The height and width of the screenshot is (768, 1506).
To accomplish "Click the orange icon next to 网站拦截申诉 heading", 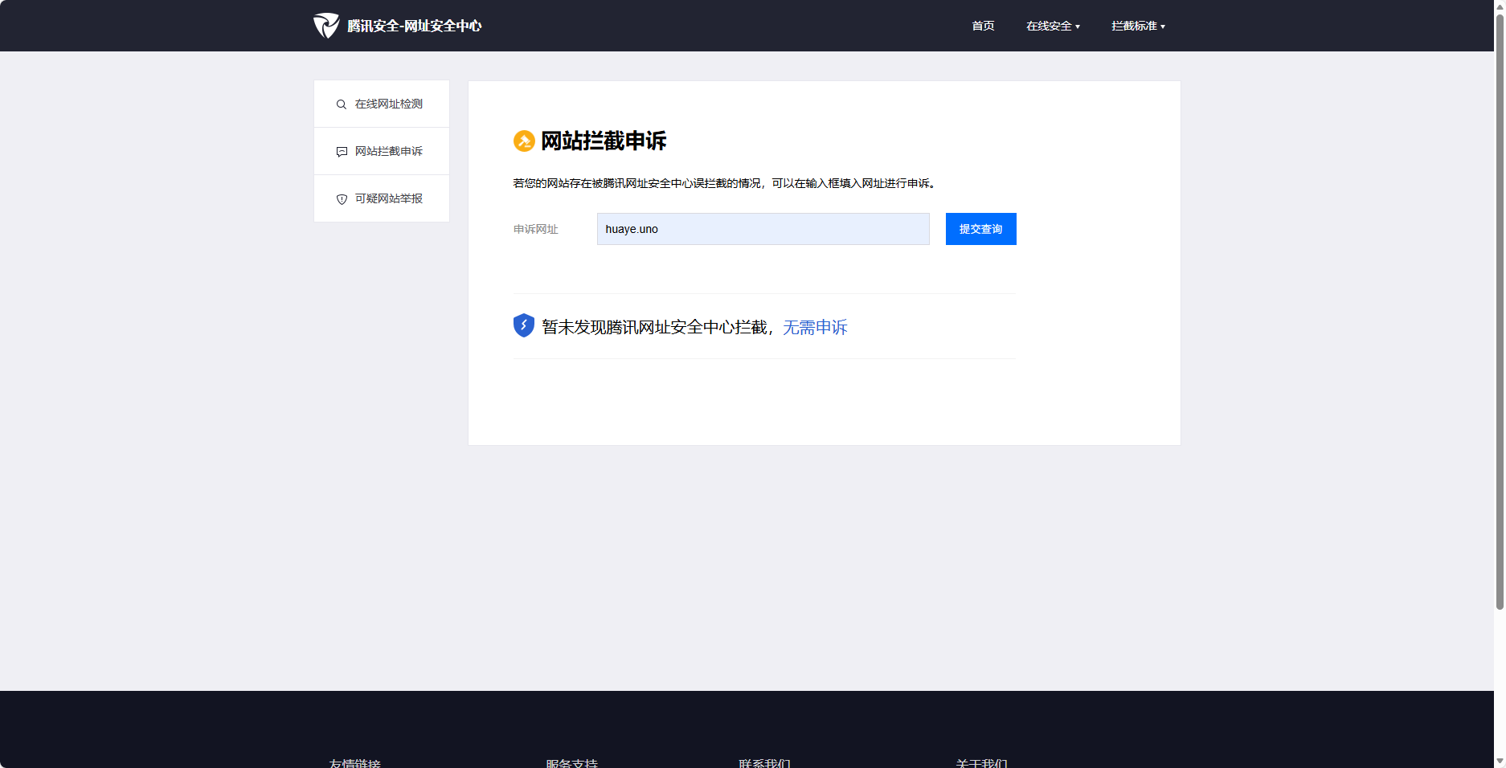I will [x=524, y=141].
